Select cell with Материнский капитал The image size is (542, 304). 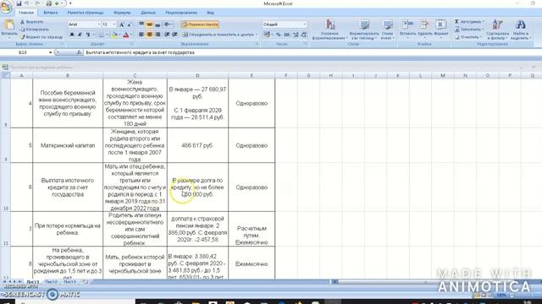pyautogui.click(x=68, y=145)
